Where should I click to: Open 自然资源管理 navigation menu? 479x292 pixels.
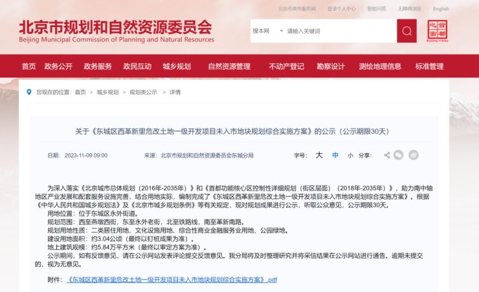pos(229,67)
